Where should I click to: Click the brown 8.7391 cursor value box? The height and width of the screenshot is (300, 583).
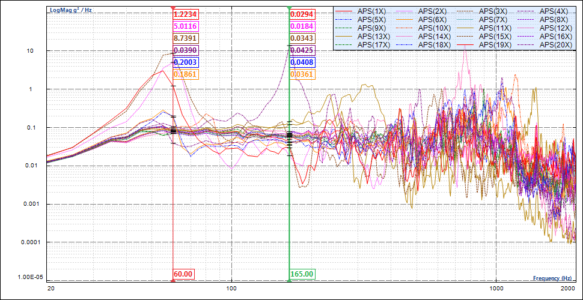[x=185, y=38]
